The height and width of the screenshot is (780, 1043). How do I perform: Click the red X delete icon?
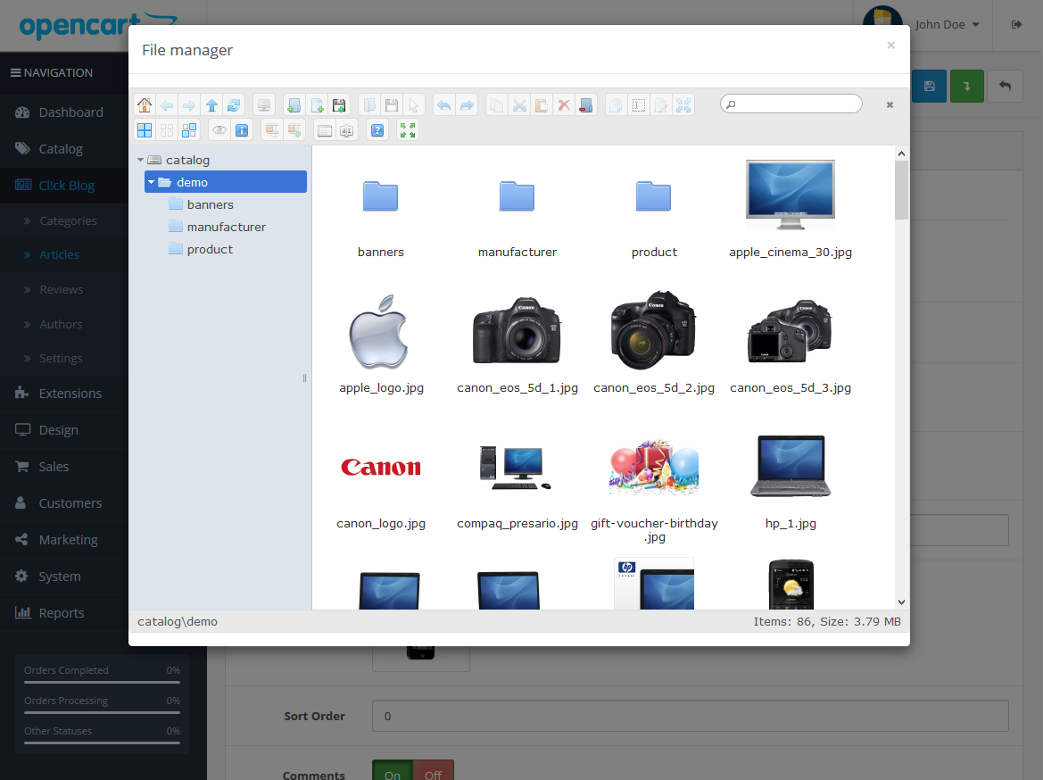point(564,105)
